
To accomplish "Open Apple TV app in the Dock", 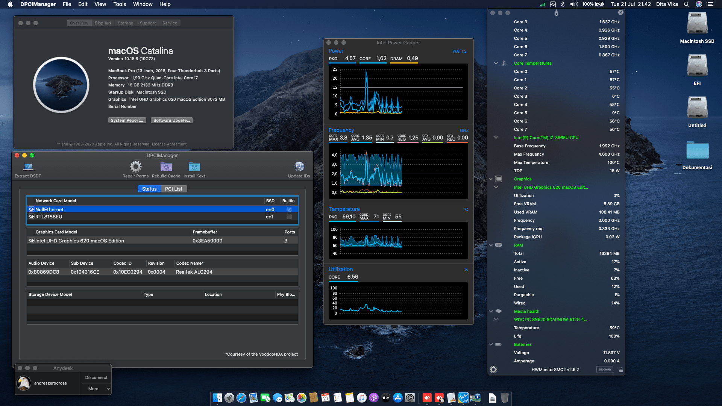I will pyautogui.click(x=386, y=398).
